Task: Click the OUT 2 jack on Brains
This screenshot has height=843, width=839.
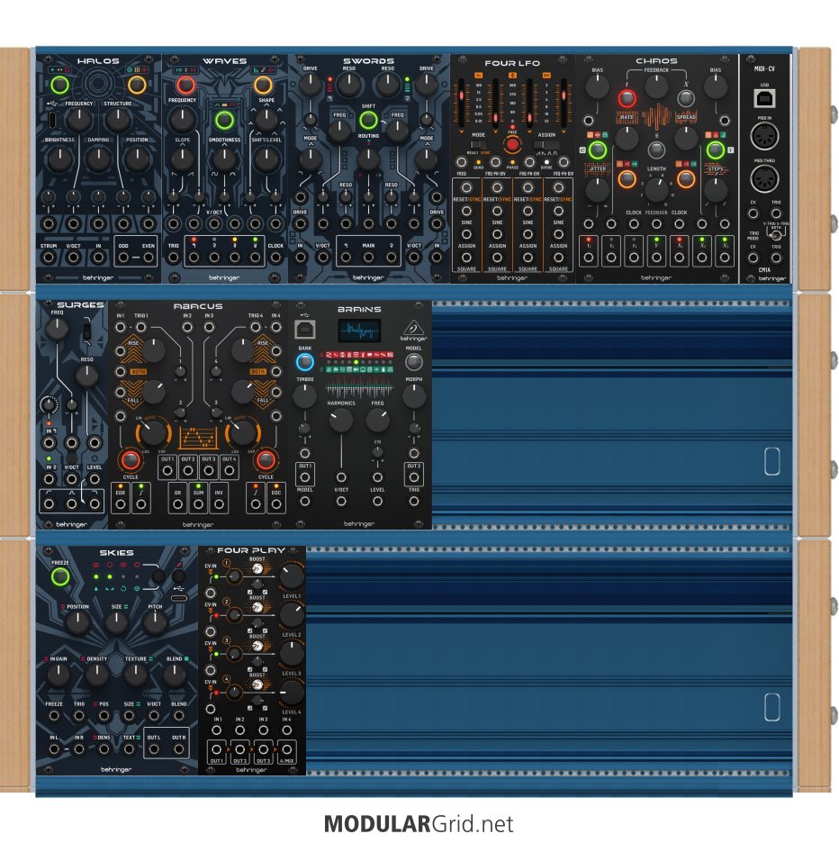Action: (413, 476)
